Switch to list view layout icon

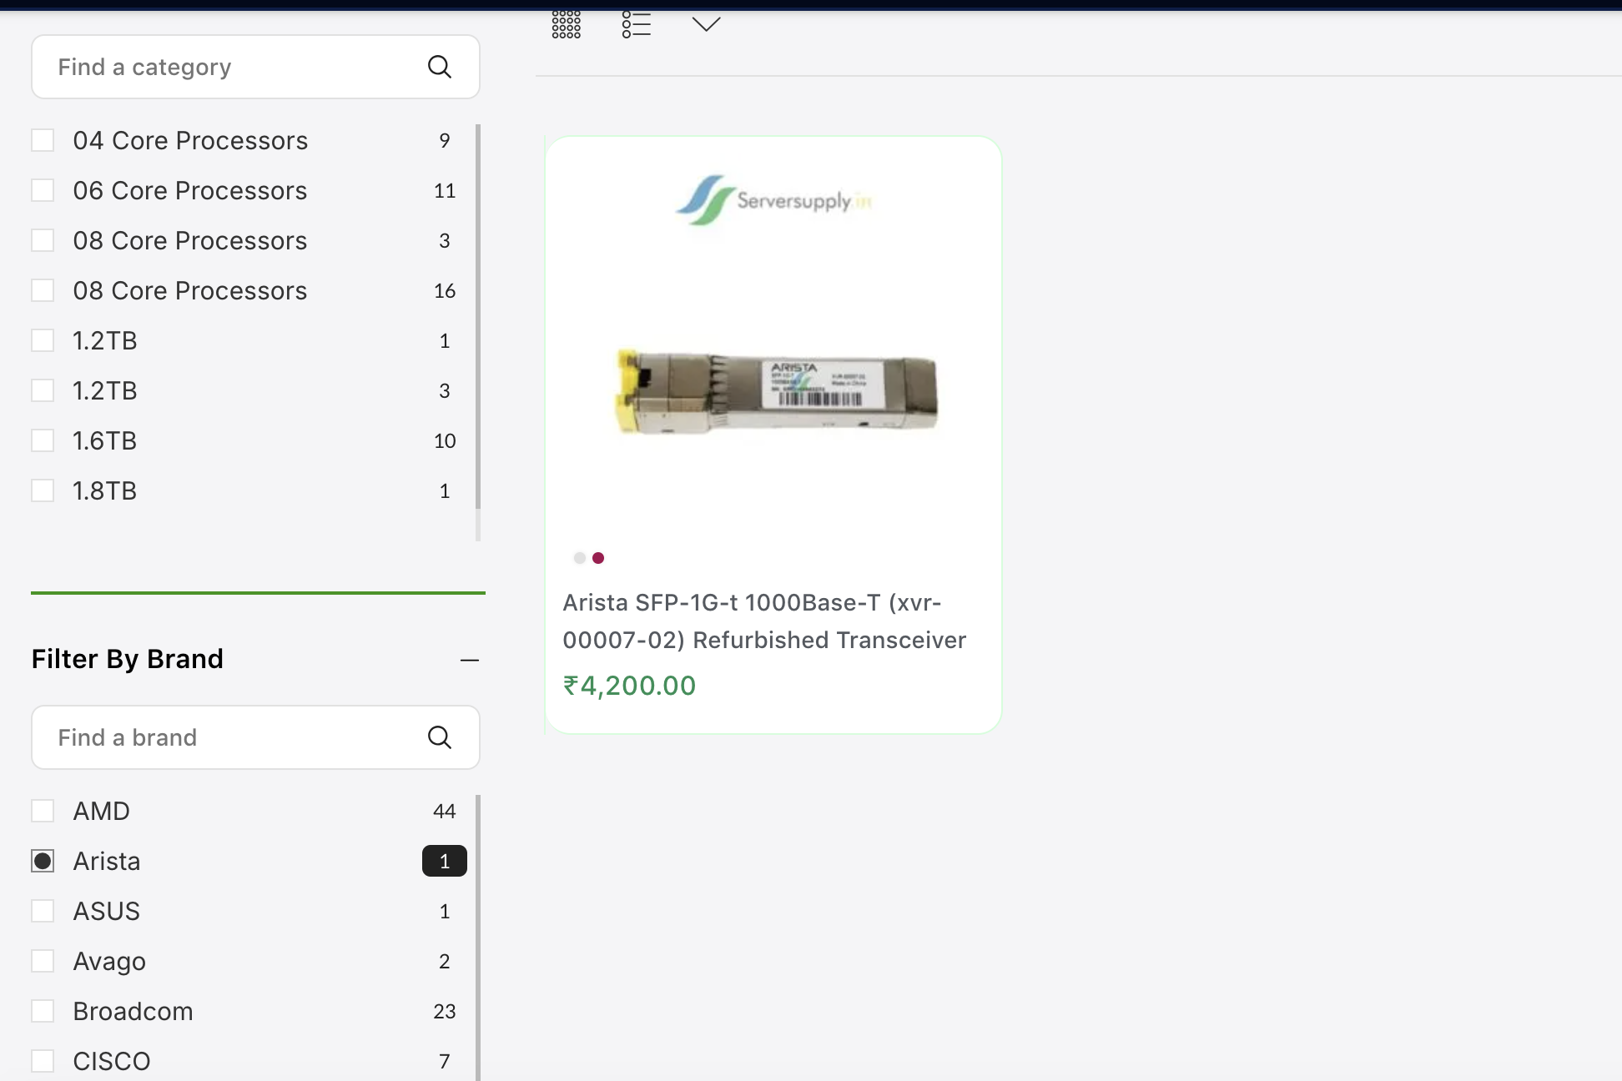(x=636, y=24)
